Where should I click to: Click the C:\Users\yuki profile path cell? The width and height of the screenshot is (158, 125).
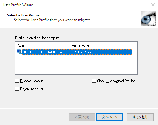[x=82, y=52]
